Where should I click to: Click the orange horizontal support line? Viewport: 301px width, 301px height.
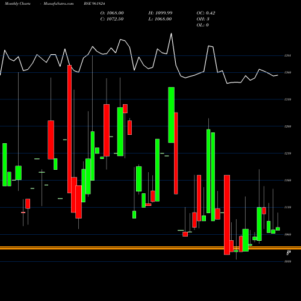[x=150, y=248]
